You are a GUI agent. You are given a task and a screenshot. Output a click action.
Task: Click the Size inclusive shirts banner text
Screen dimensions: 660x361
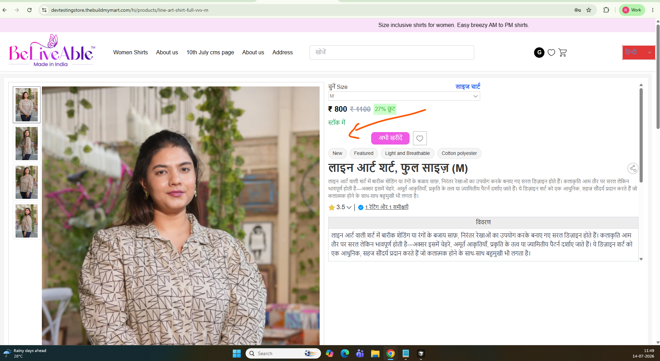tap(453, 25)
